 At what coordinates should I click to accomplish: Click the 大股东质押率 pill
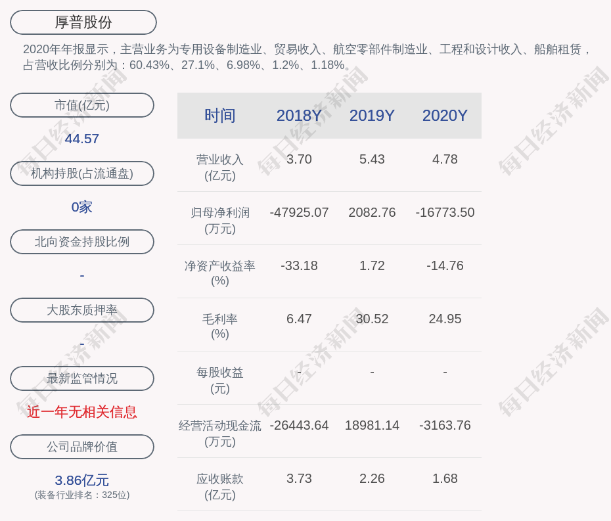[82, 310]
